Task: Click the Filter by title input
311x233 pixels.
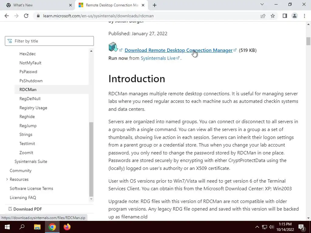Action: click(x=49, y=41)
